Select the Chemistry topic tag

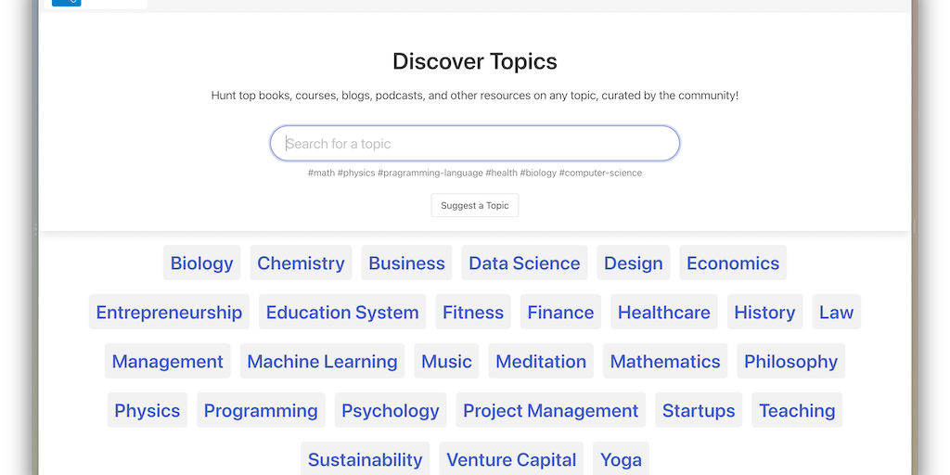point(301,263)
